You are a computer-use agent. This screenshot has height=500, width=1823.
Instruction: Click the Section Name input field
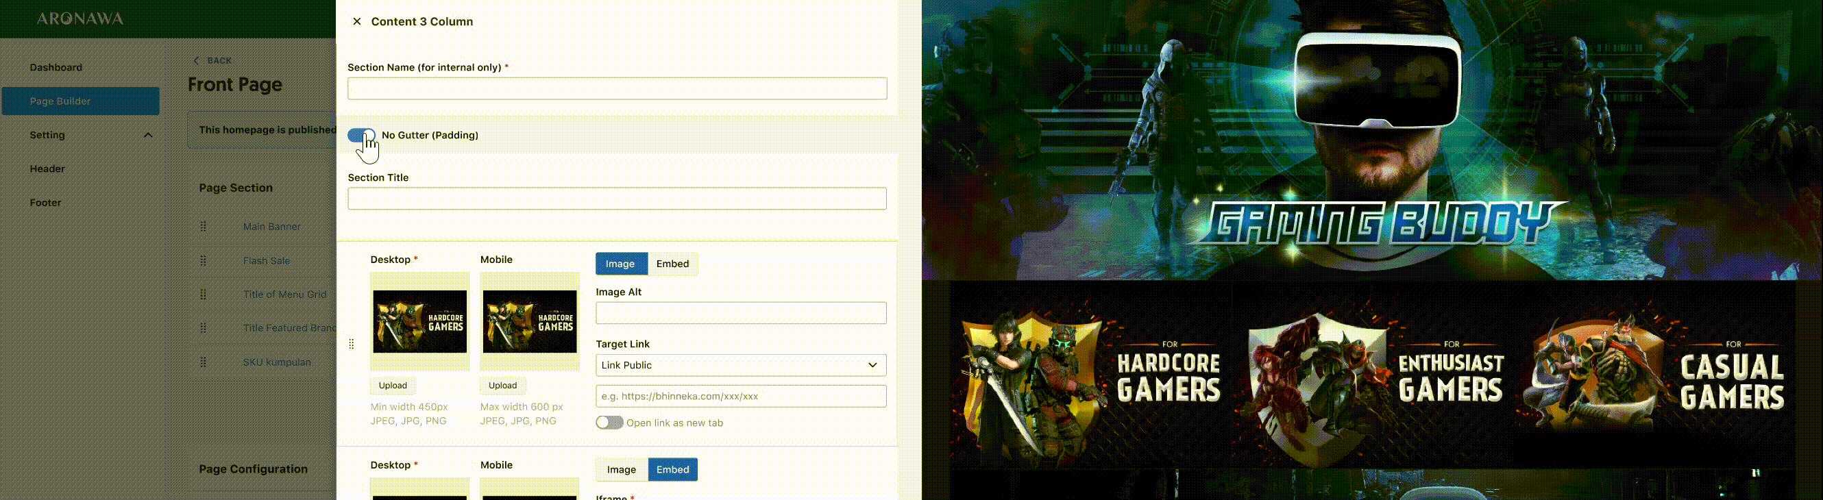click(x=616, y=88)
